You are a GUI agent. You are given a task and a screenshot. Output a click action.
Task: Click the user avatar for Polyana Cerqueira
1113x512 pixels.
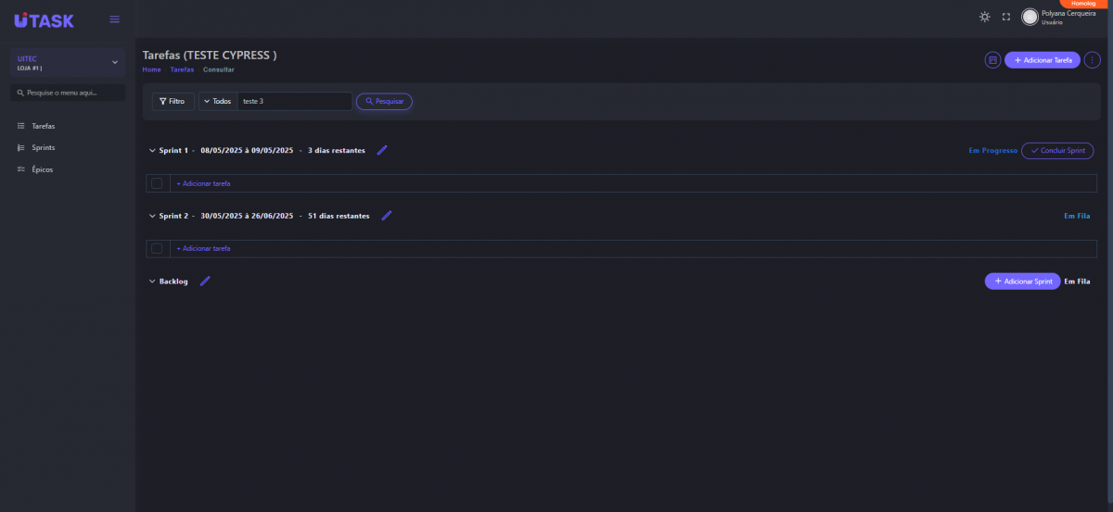[x=1030, y=17]
